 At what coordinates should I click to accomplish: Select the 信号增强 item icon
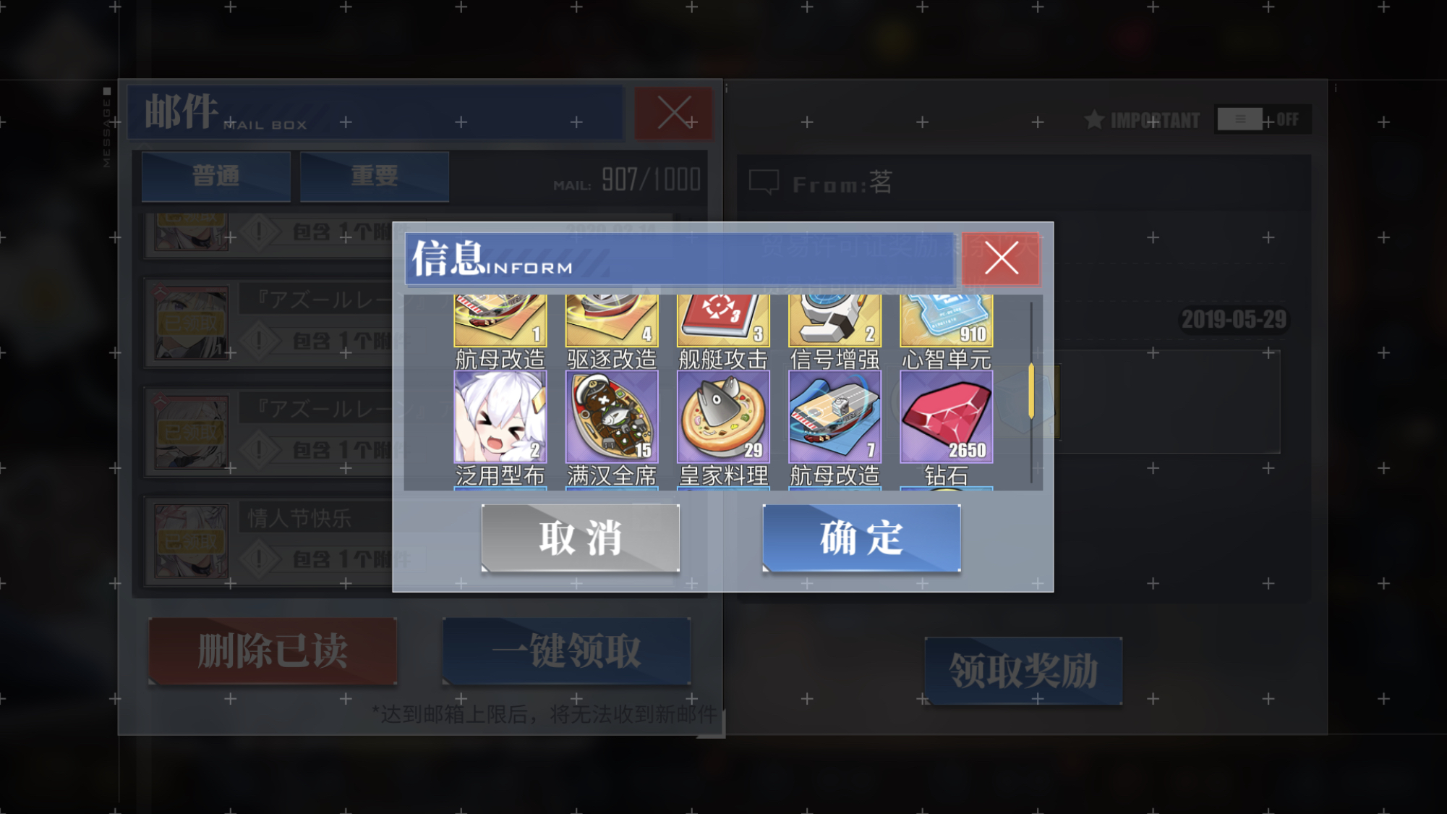click(835, 321)
